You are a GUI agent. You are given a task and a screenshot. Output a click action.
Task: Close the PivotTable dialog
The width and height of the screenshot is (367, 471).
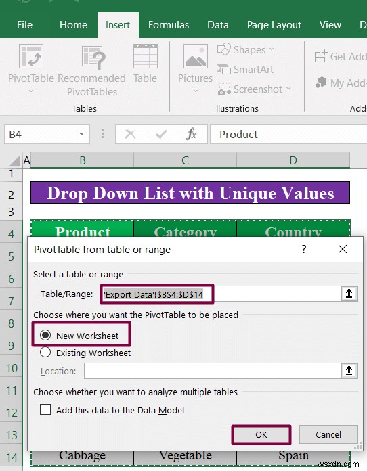343,249
